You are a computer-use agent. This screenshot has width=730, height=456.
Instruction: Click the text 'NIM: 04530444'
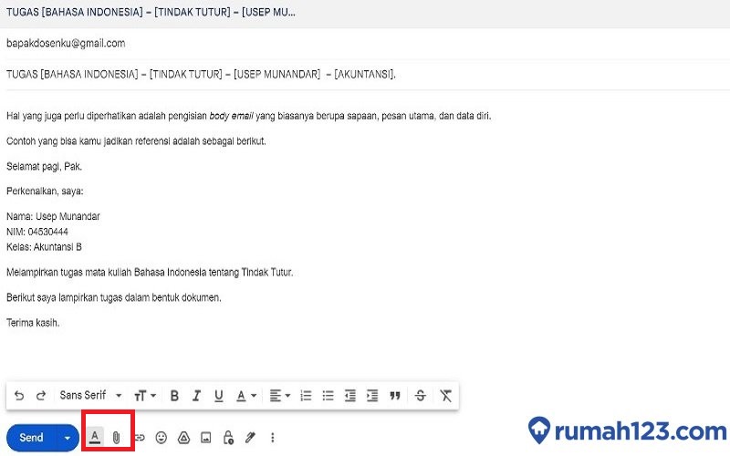pyautogui.click(x=37, y=232)
